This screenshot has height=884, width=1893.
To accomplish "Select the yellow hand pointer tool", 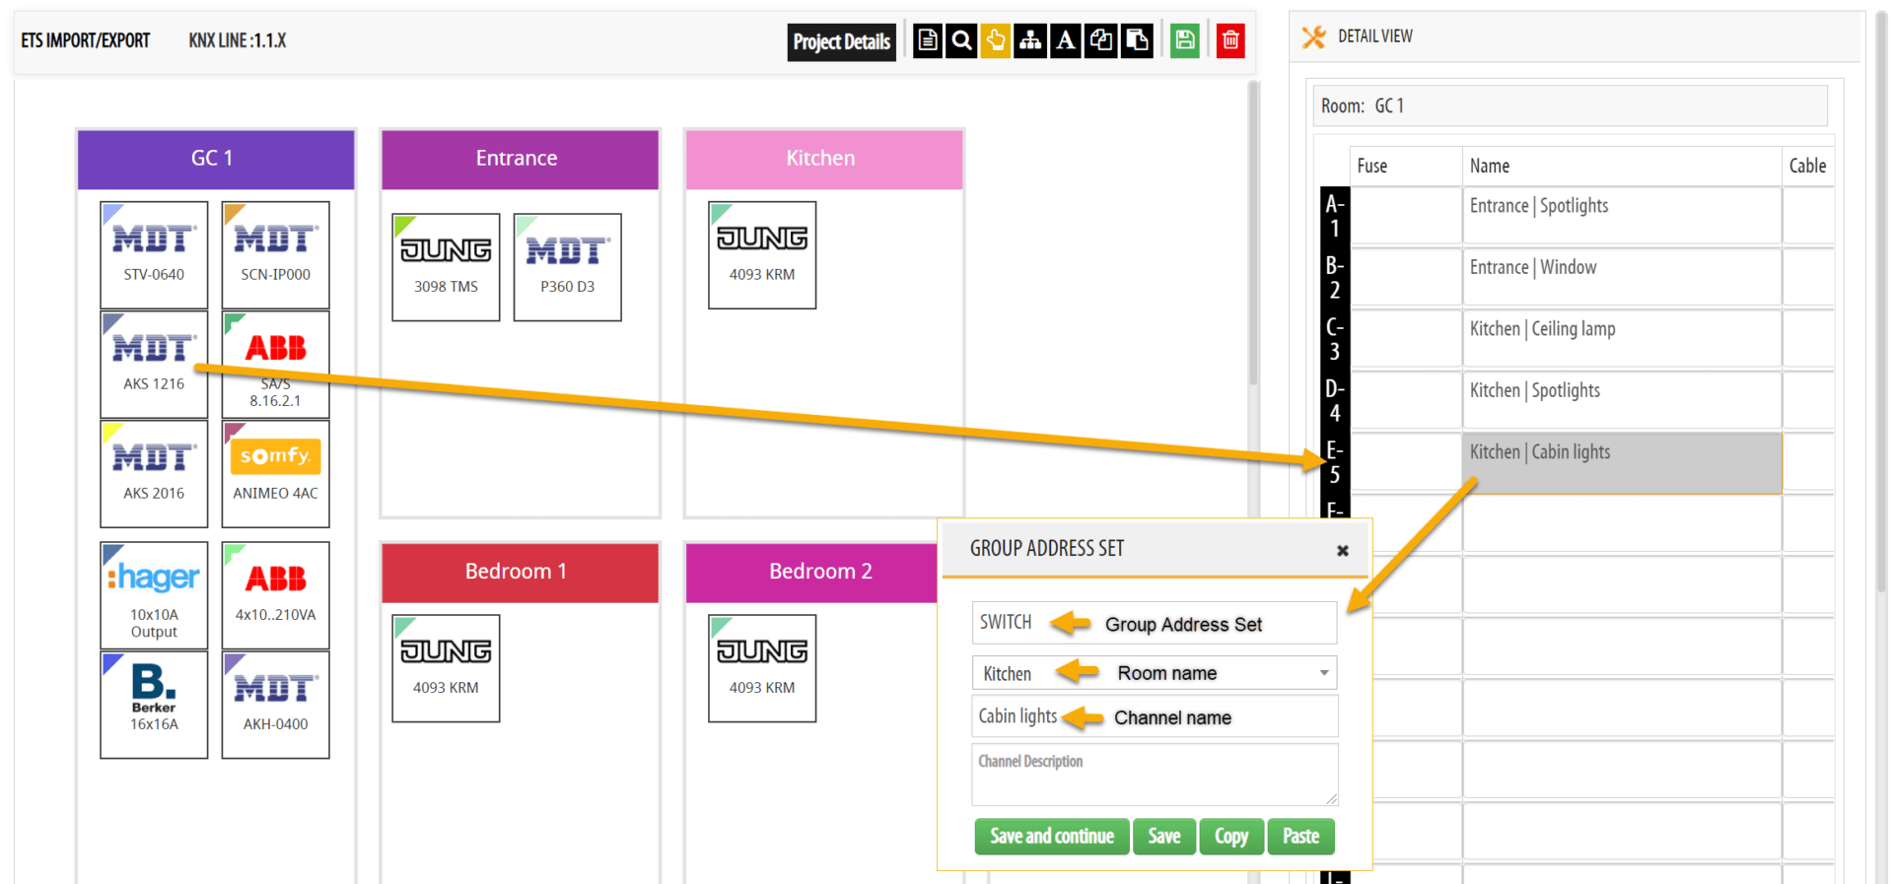I will [x=996, y=40].
